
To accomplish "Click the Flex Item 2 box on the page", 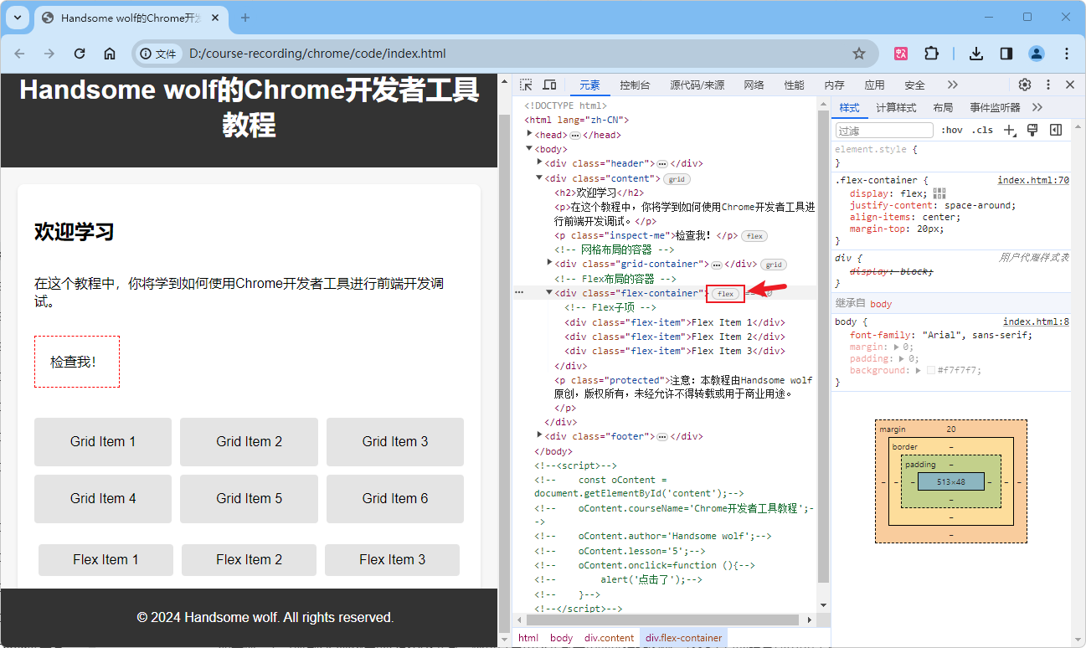I will tap(249, 559).
